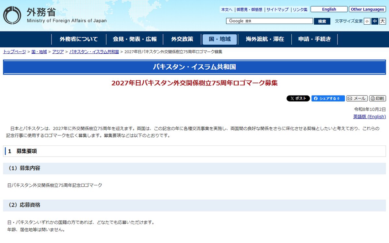Click the 文字サイズ変更 label
This screenshot has height=243, width=389.
(x=349, y=21)
